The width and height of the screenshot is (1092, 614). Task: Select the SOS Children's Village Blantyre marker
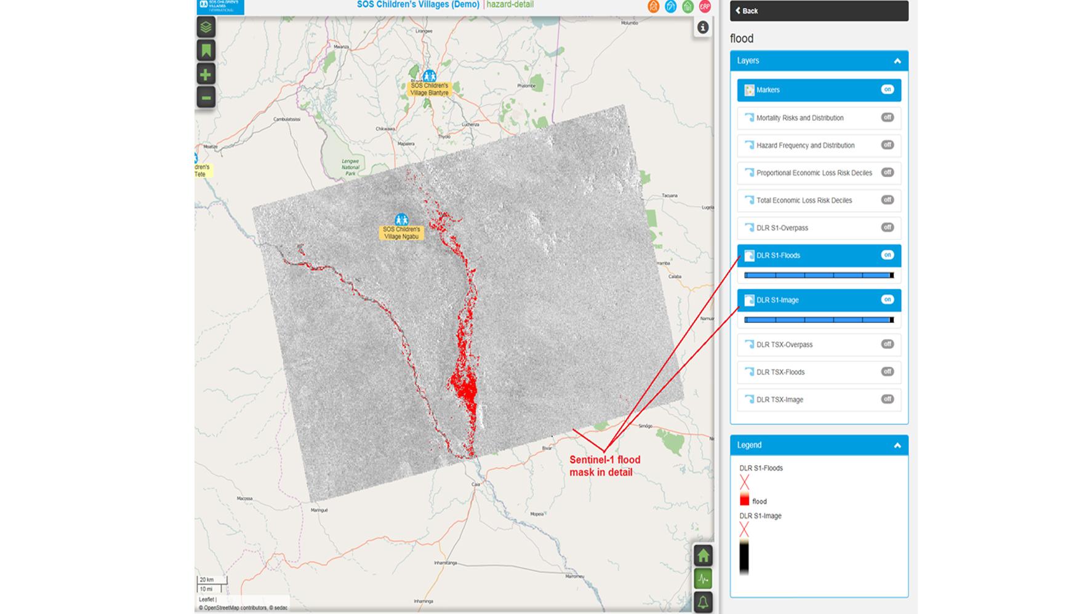[429, 76]
